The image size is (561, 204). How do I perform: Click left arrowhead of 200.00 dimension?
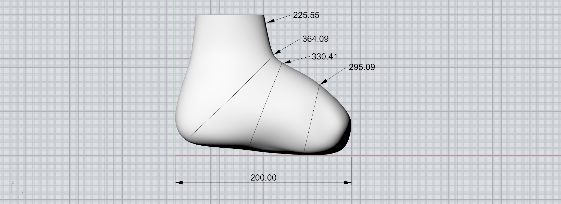click(179, 183)
